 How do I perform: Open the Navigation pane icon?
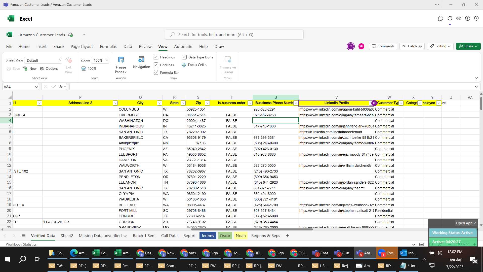(141, 59)
